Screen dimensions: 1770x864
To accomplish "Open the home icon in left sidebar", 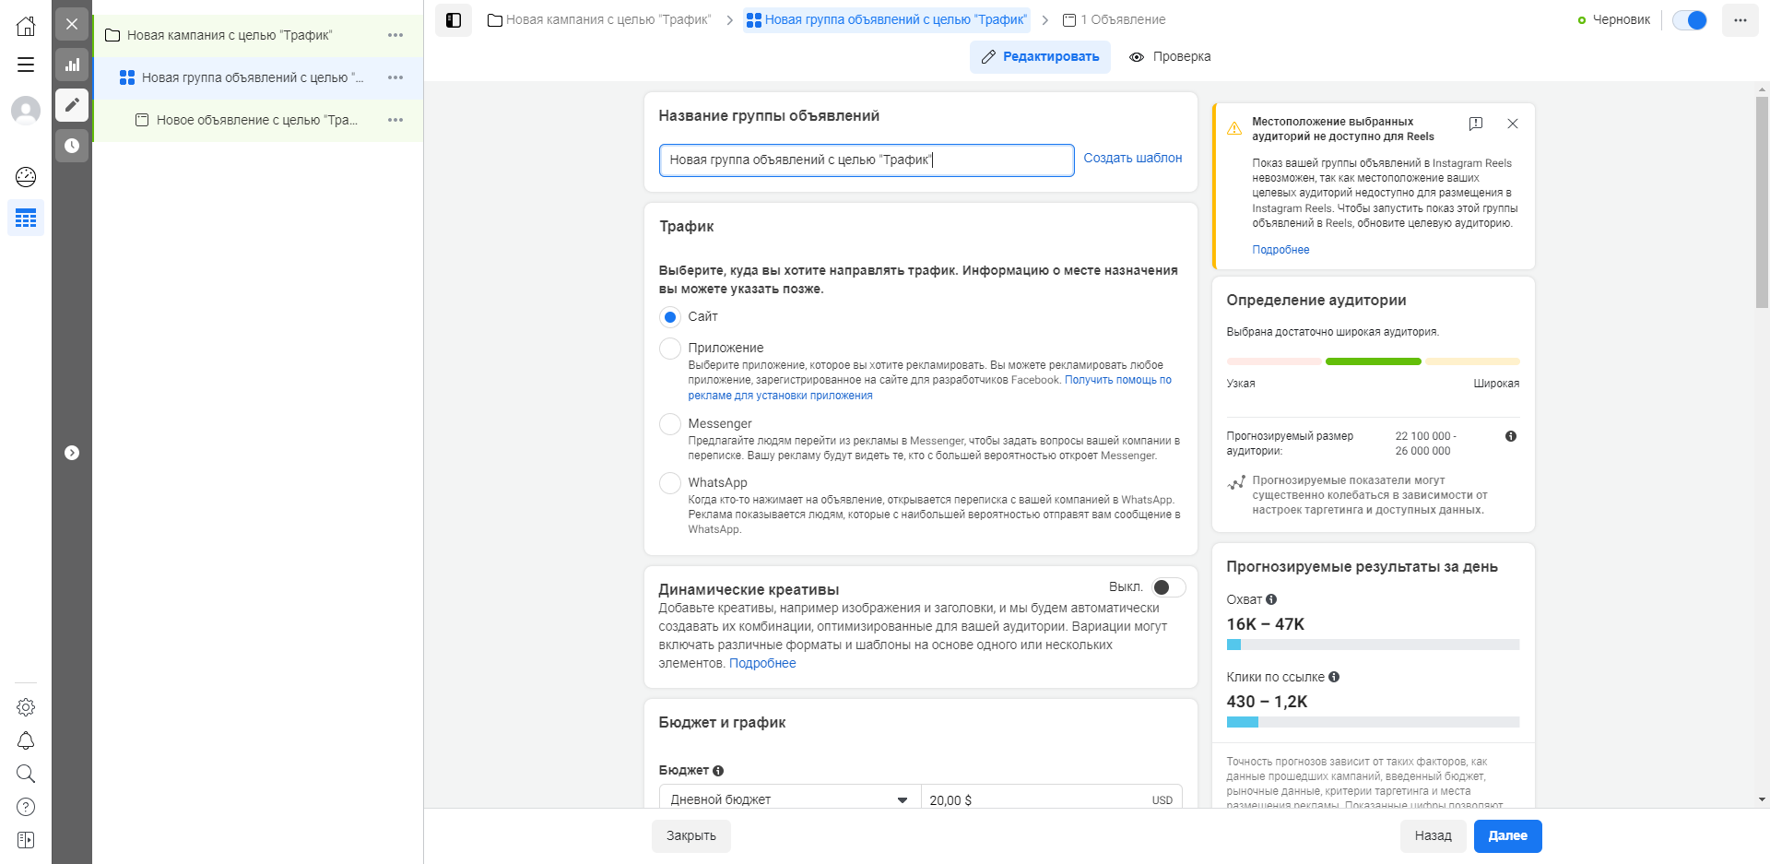I will click(x=26, y=26).
